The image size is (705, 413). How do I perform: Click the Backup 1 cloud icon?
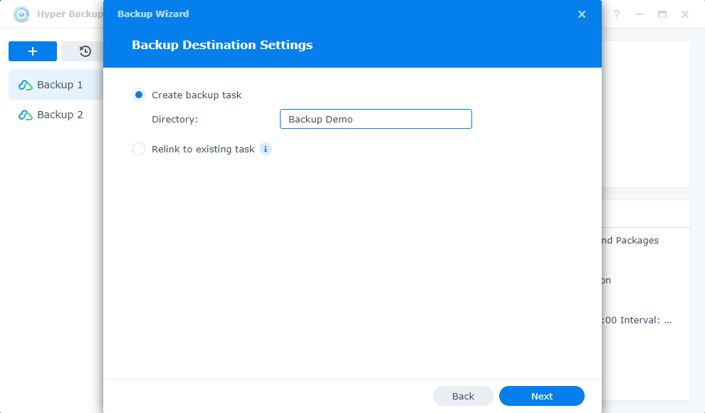[x=25, y=85]
